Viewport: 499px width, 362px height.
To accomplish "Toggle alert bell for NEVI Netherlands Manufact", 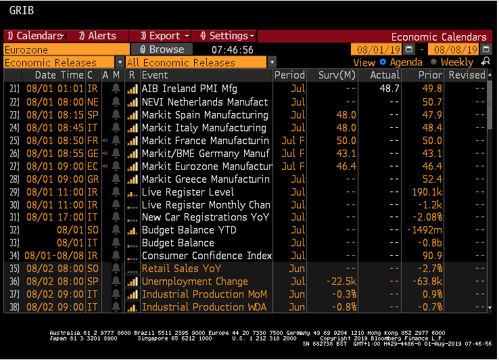I will pyautogui.click(x=116, y=102).
